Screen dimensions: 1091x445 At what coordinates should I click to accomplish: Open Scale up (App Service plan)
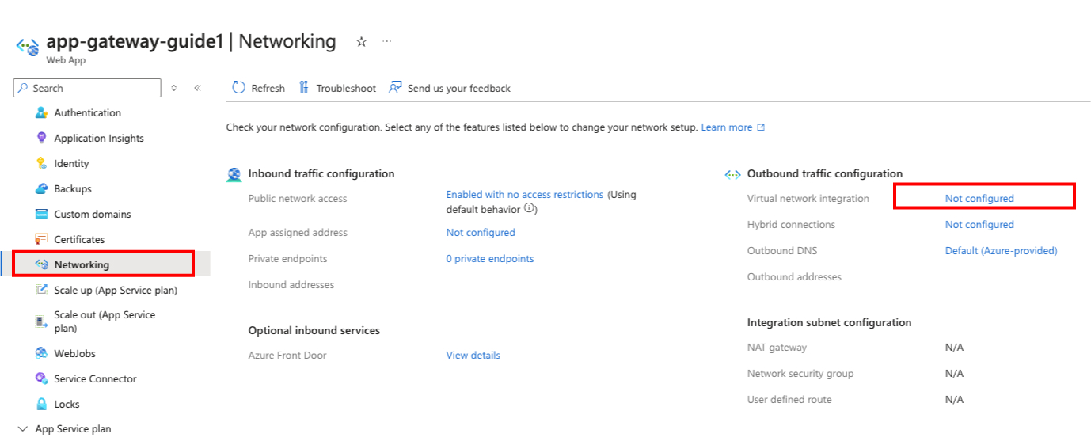[115, 290]
